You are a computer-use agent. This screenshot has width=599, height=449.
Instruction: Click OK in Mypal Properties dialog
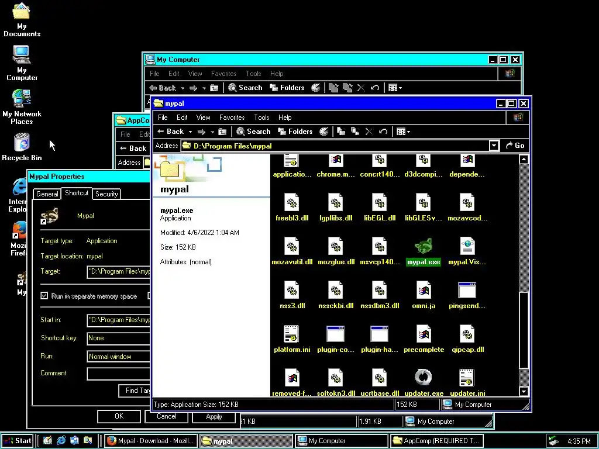click(x=119, y=416)
